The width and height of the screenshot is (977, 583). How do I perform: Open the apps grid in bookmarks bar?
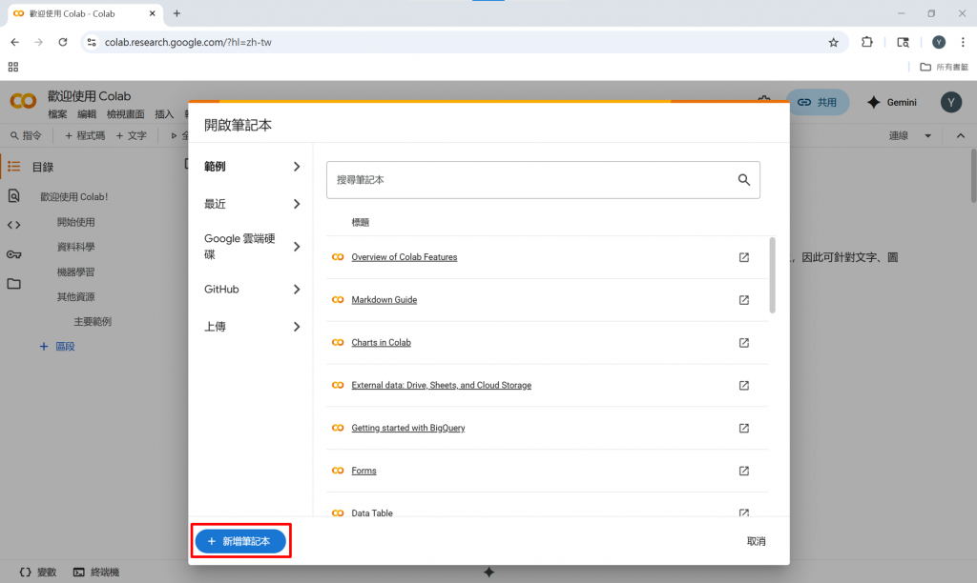(x=13, y=67)
